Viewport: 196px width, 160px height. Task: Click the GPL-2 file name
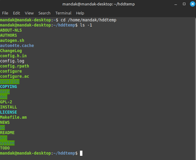(6, 102)
